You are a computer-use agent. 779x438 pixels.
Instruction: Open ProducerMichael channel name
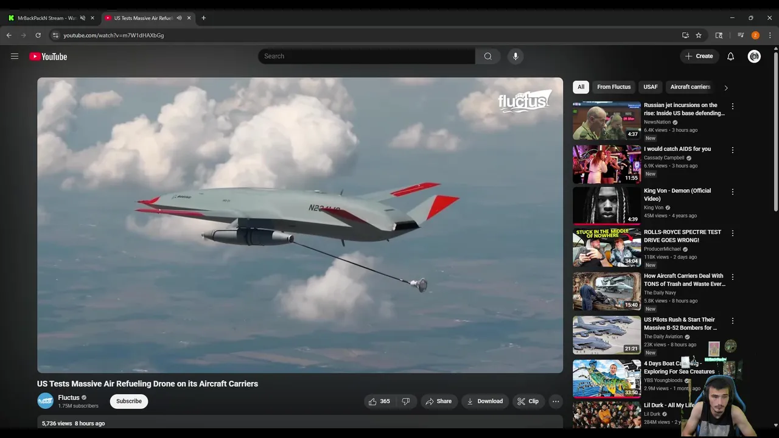(662, 249)
